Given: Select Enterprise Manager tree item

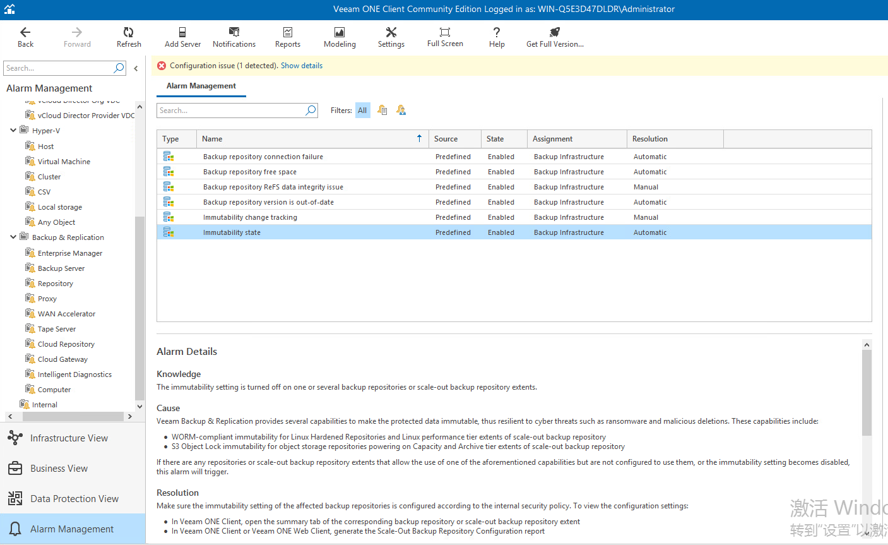Looking at the screenshot, I should tap(70, 253).
